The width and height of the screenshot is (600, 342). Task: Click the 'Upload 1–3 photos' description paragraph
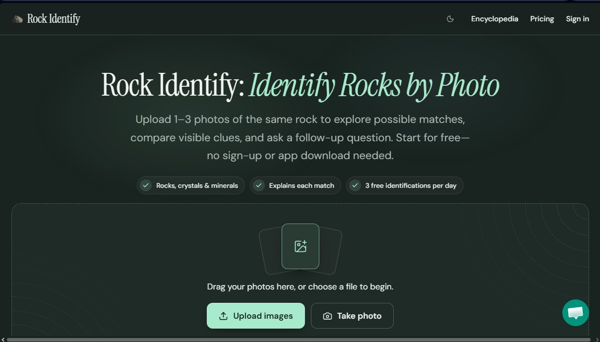[300, 137]
